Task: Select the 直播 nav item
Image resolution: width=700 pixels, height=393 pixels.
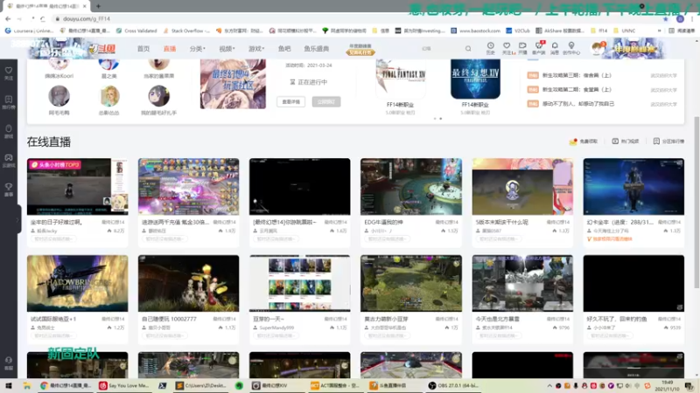Action: (170, 49)
